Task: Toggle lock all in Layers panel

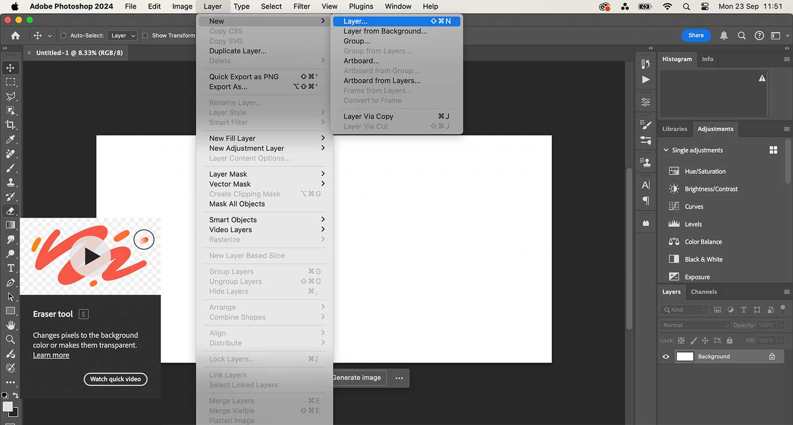Action: (730, 340)
